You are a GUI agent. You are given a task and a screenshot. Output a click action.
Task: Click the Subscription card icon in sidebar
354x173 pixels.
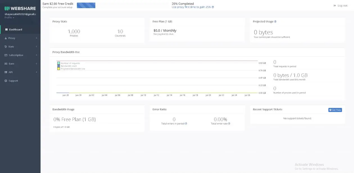point(6,55)
